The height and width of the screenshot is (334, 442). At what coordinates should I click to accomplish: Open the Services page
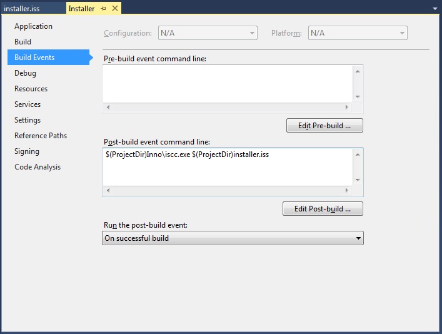click(x=28, y=104)
